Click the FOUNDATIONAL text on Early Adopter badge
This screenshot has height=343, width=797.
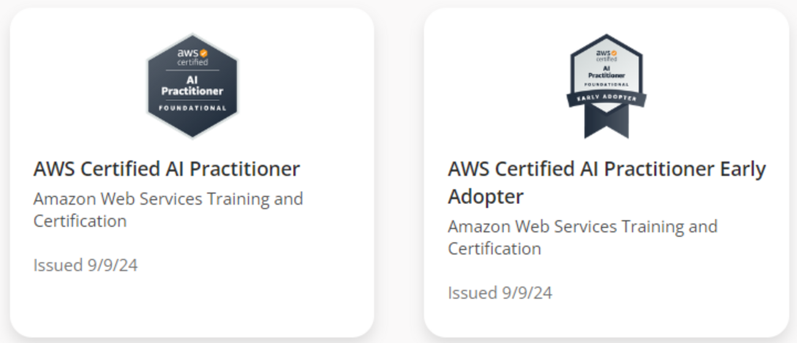pos(606,85)
